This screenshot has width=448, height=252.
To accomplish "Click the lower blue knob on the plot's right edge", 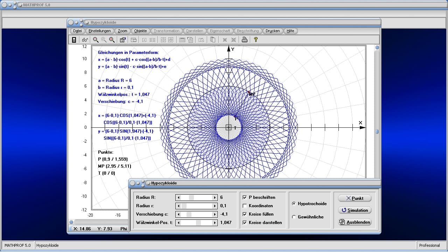I will (x=377, y=132).
